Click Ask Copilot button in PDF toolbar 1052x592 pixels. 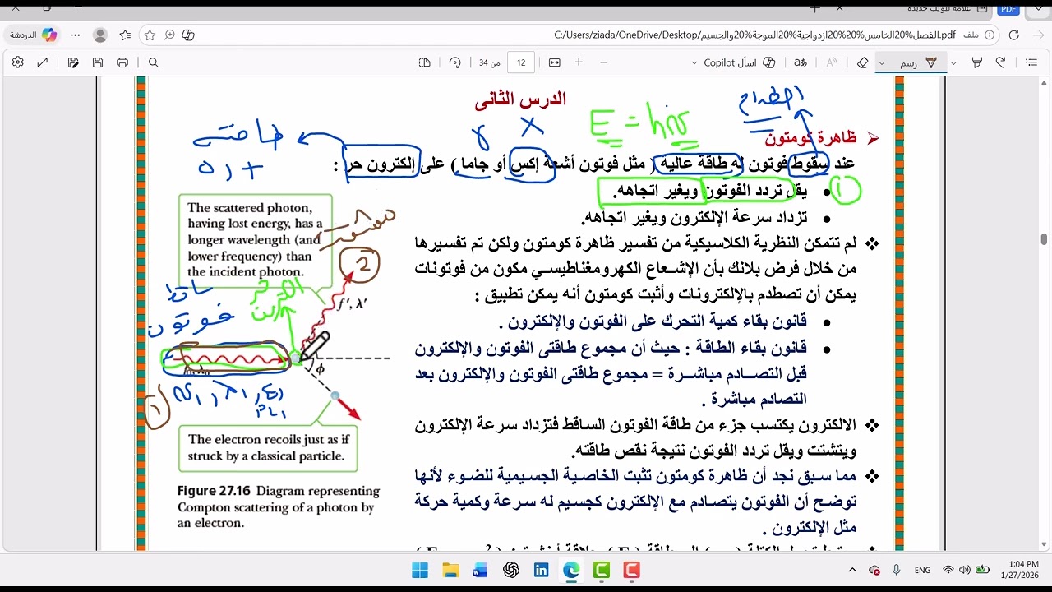[x=740, y=62]
